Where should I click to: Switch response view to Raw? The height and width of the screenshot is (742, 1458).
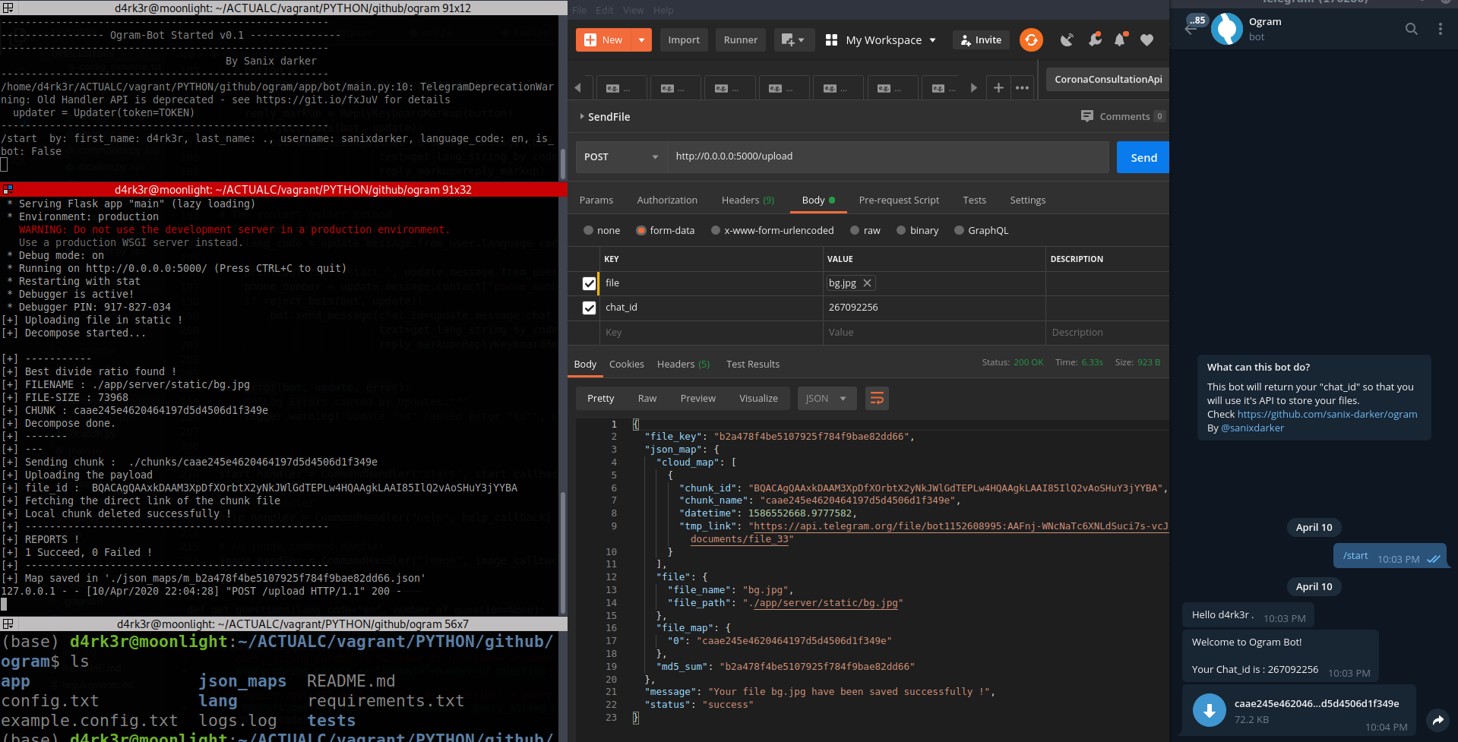647,398
